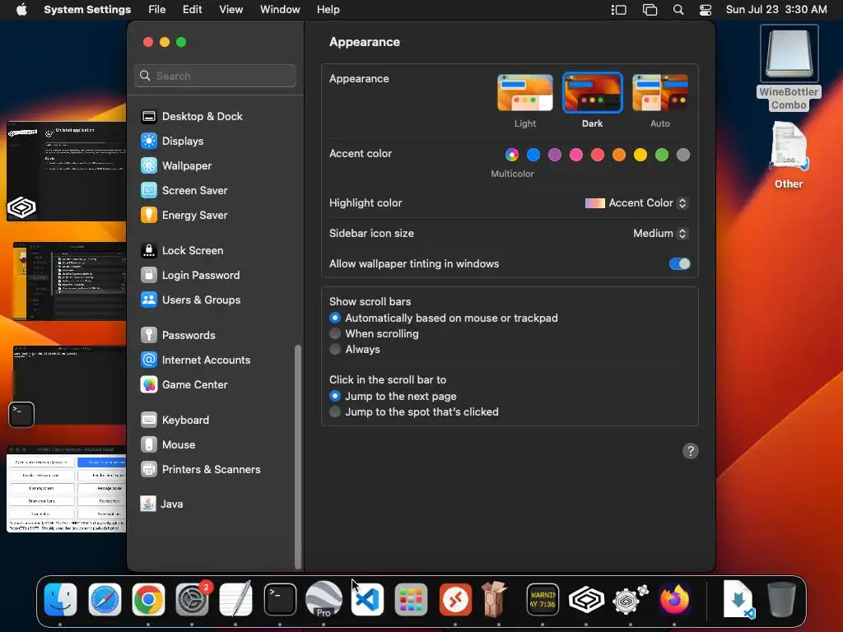
Task: Pick the blue accent color
Action: (x=533, y=155)
